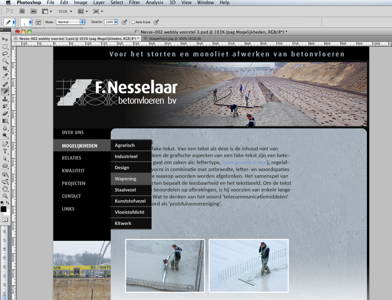
Task: Launch Mini Bridge with Mb icon
Action: pos(33,11)
